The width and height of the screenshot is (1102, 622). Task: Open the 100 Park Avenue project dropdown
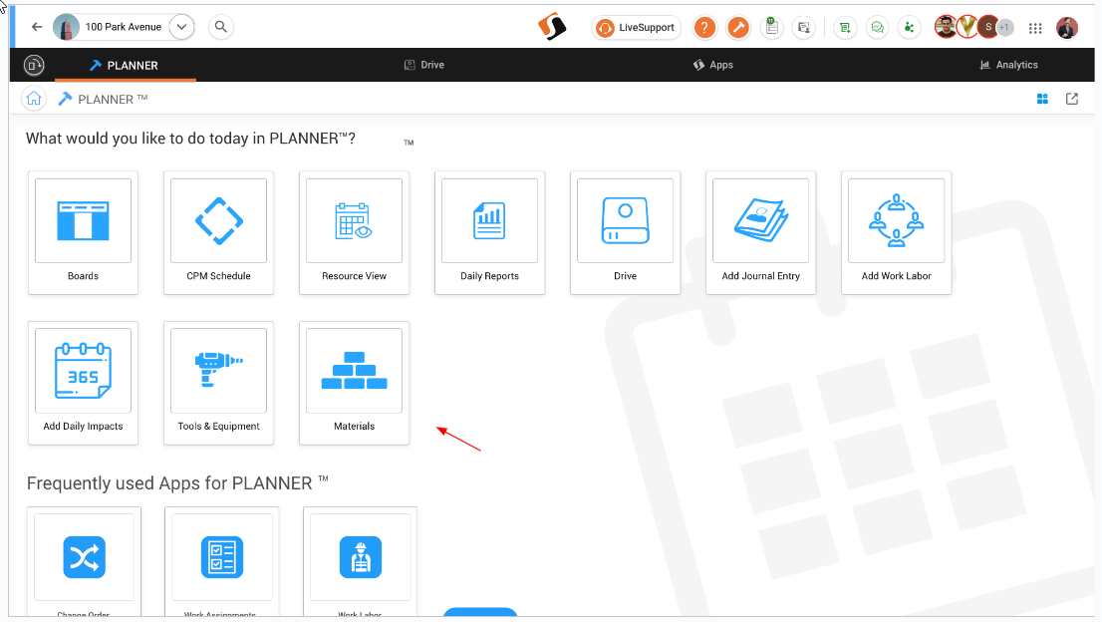tap(181, 27)
